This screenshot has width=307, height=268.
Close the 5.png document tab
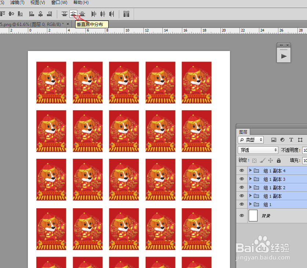coord(68,24)
